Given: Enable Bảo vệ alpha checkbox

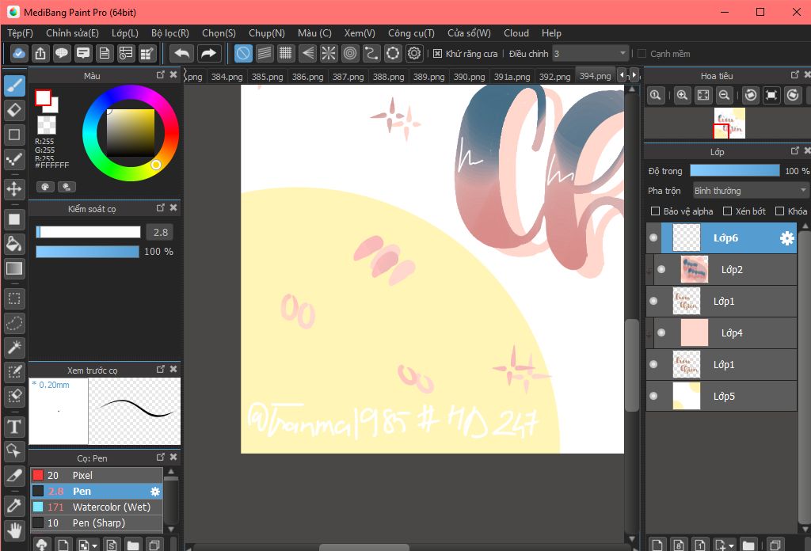Looking at the screenshot, I should 655,211.
